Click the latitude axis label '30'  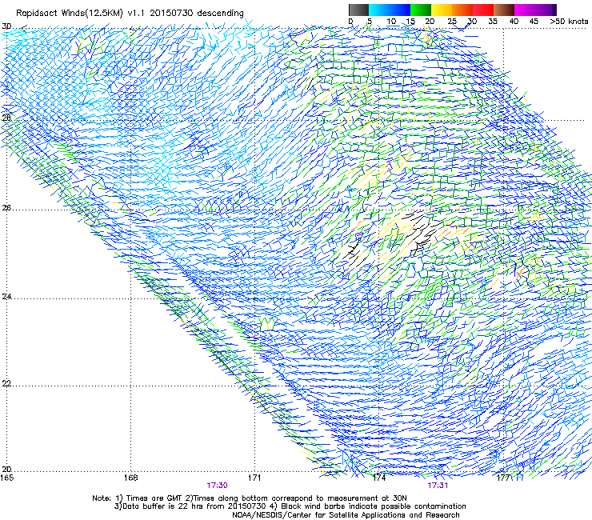[x=6, y=26]
